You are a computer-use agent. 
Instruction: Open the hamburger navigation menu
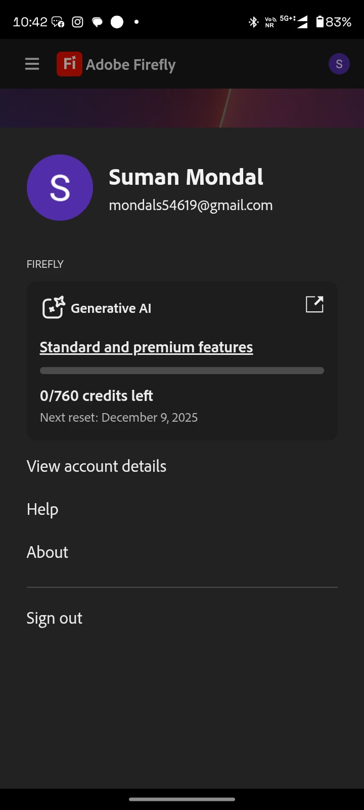tap(32, 64)
